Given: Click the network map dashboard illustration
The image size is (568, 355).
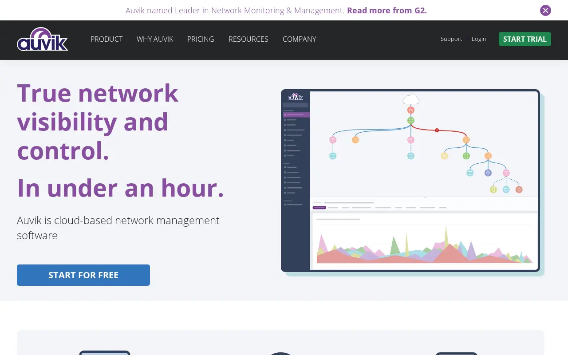Looking at the screenshot, I should click(x=413, y=182).
